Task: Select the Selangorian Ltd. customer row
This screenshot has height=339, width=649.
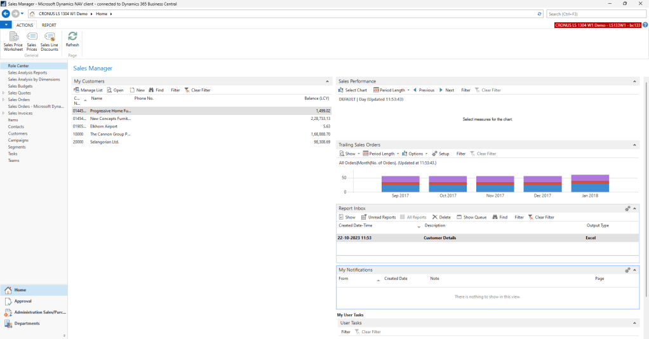Action: click(x=105, y=142)
